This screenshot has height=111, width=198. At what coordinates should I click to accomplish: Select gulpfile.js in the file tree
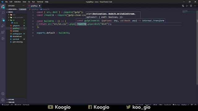16,28
